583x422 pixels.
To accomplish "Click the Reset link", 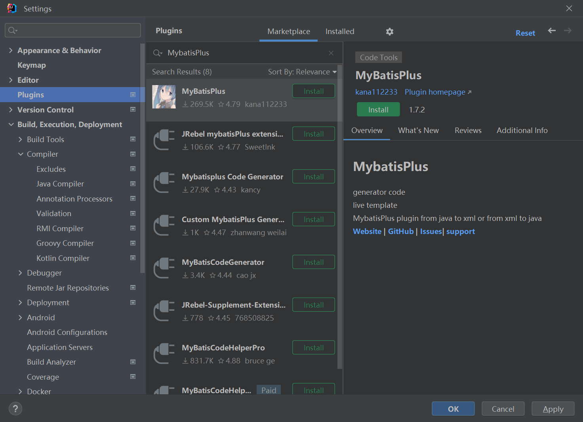I will [525, 33].
